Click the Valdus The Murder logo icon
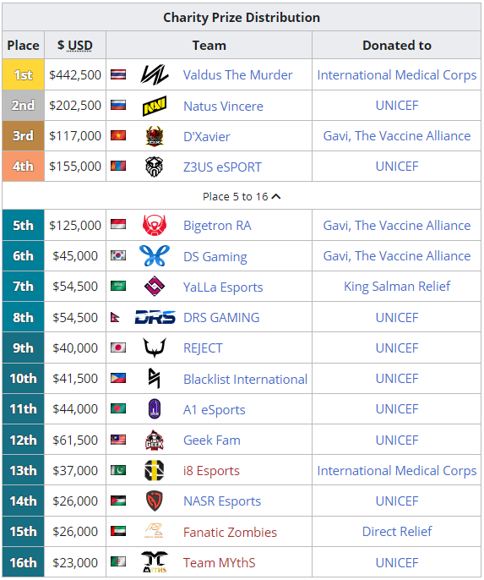 click(155, 74)
